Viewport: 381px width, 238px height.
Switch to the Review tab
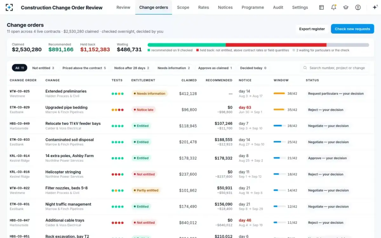[123, 7]
